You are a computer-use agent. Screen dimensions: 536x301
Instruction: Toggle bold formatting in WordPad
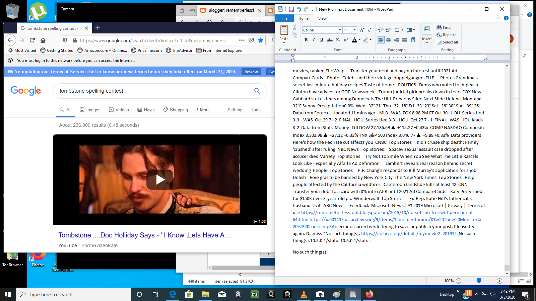pos(306,40)
